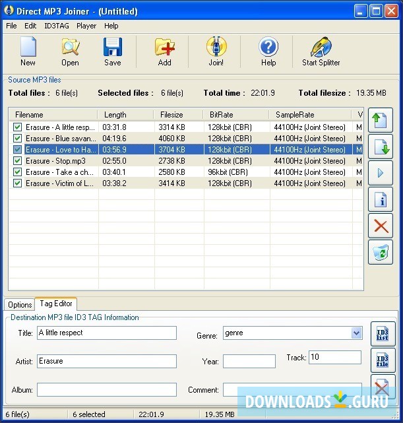The width and height of the screenshot is (403, 423).
Task: Select the 'Erasure - Stop.mp3' row name
Action: 55,161
